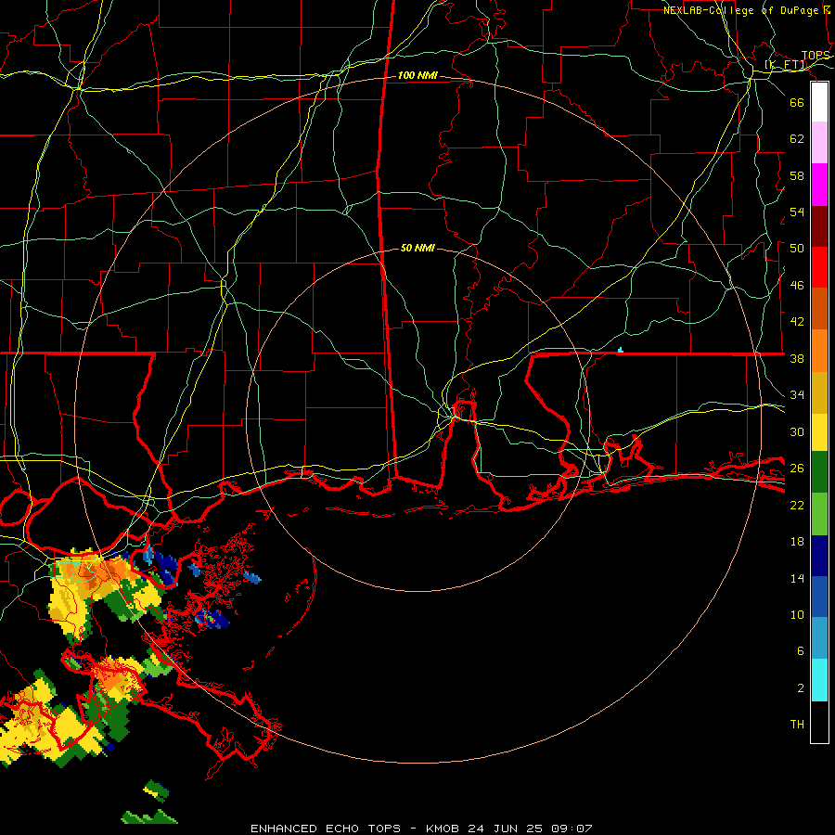
Task: Click the legend value 58
Action: [797, 175]
